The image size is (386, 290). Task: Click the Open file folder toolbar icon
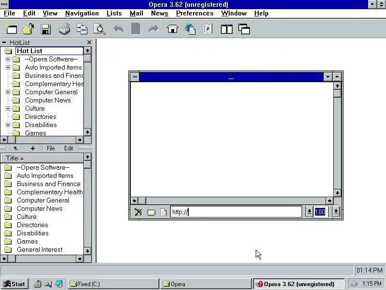[28, 29]
